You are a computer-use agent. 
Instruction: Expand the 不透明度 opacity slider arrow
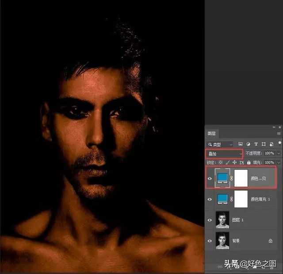[x=279, y=153]
